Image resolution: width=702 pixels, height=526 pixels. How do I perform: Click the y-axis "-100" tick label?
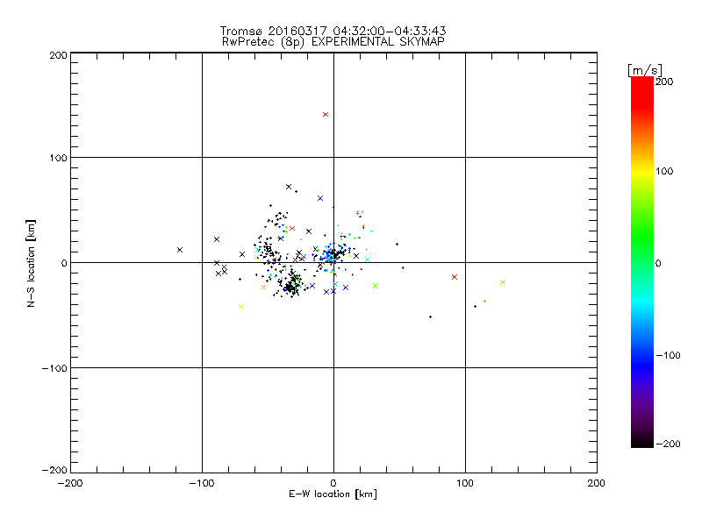(x=54, y=368)
